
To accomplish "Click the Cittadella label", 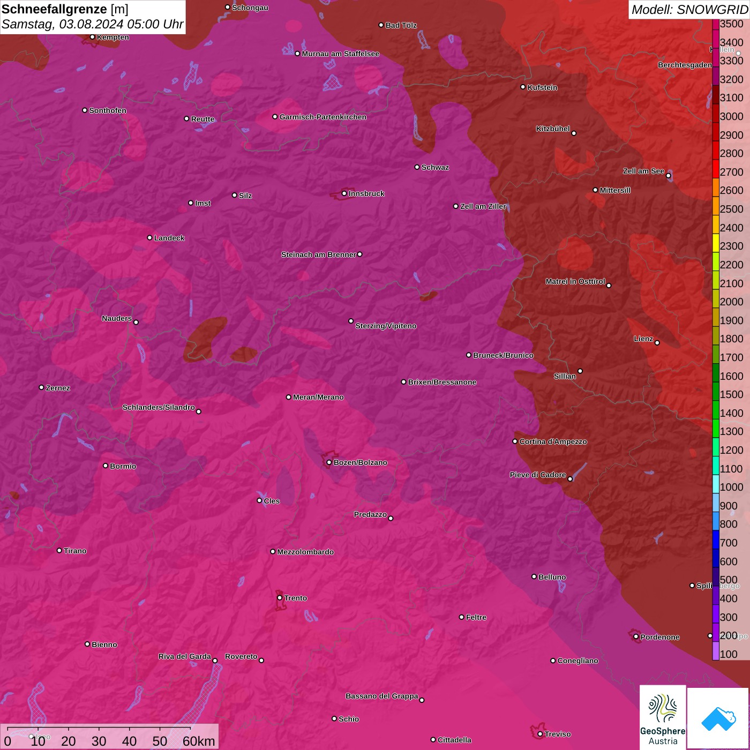I will 454,740.
